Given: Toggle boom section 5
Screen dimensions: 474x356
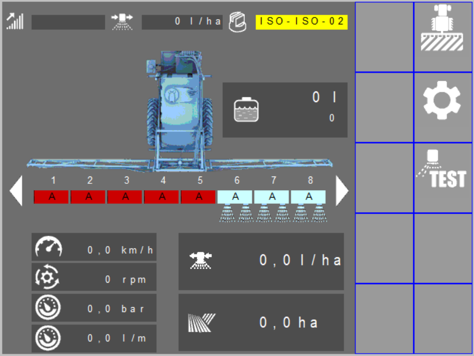Looking at the screenshot, I should pos(198,197).
